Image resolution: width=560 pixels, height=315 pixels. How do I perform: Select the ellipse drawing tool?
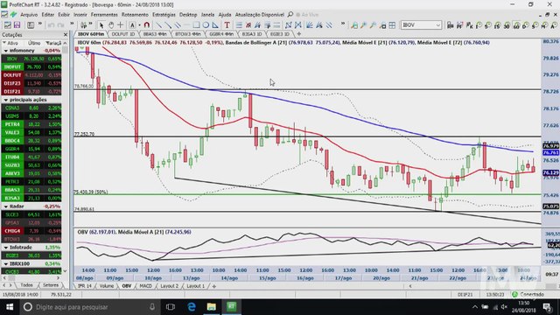(x=206, y=25)
